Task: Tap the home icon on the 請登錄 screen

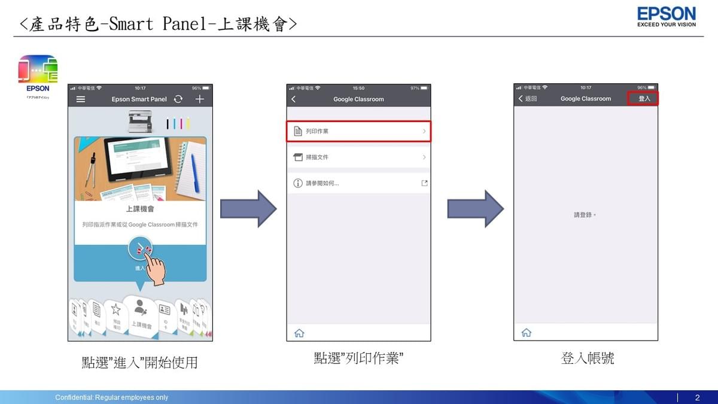Action: pyautogui.click(x=527, y=333)
